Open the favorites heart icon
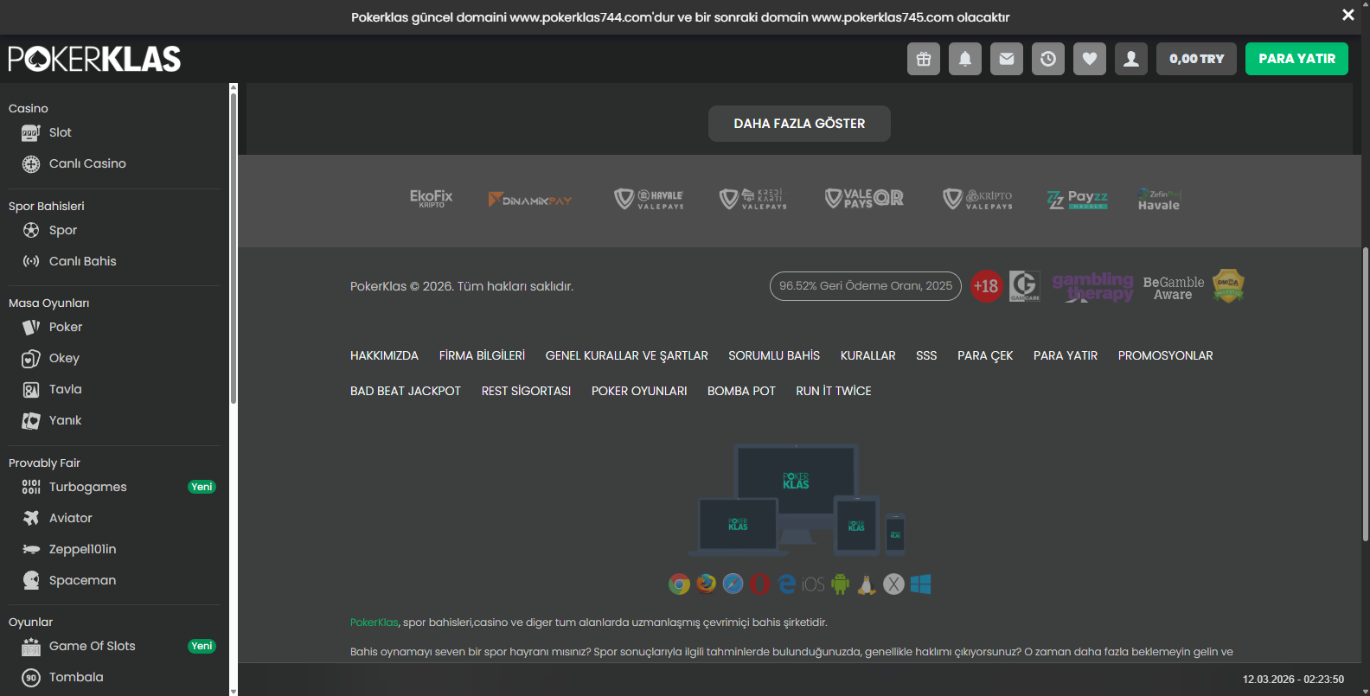1370x696 pixels. click(x=1090, y=59)
